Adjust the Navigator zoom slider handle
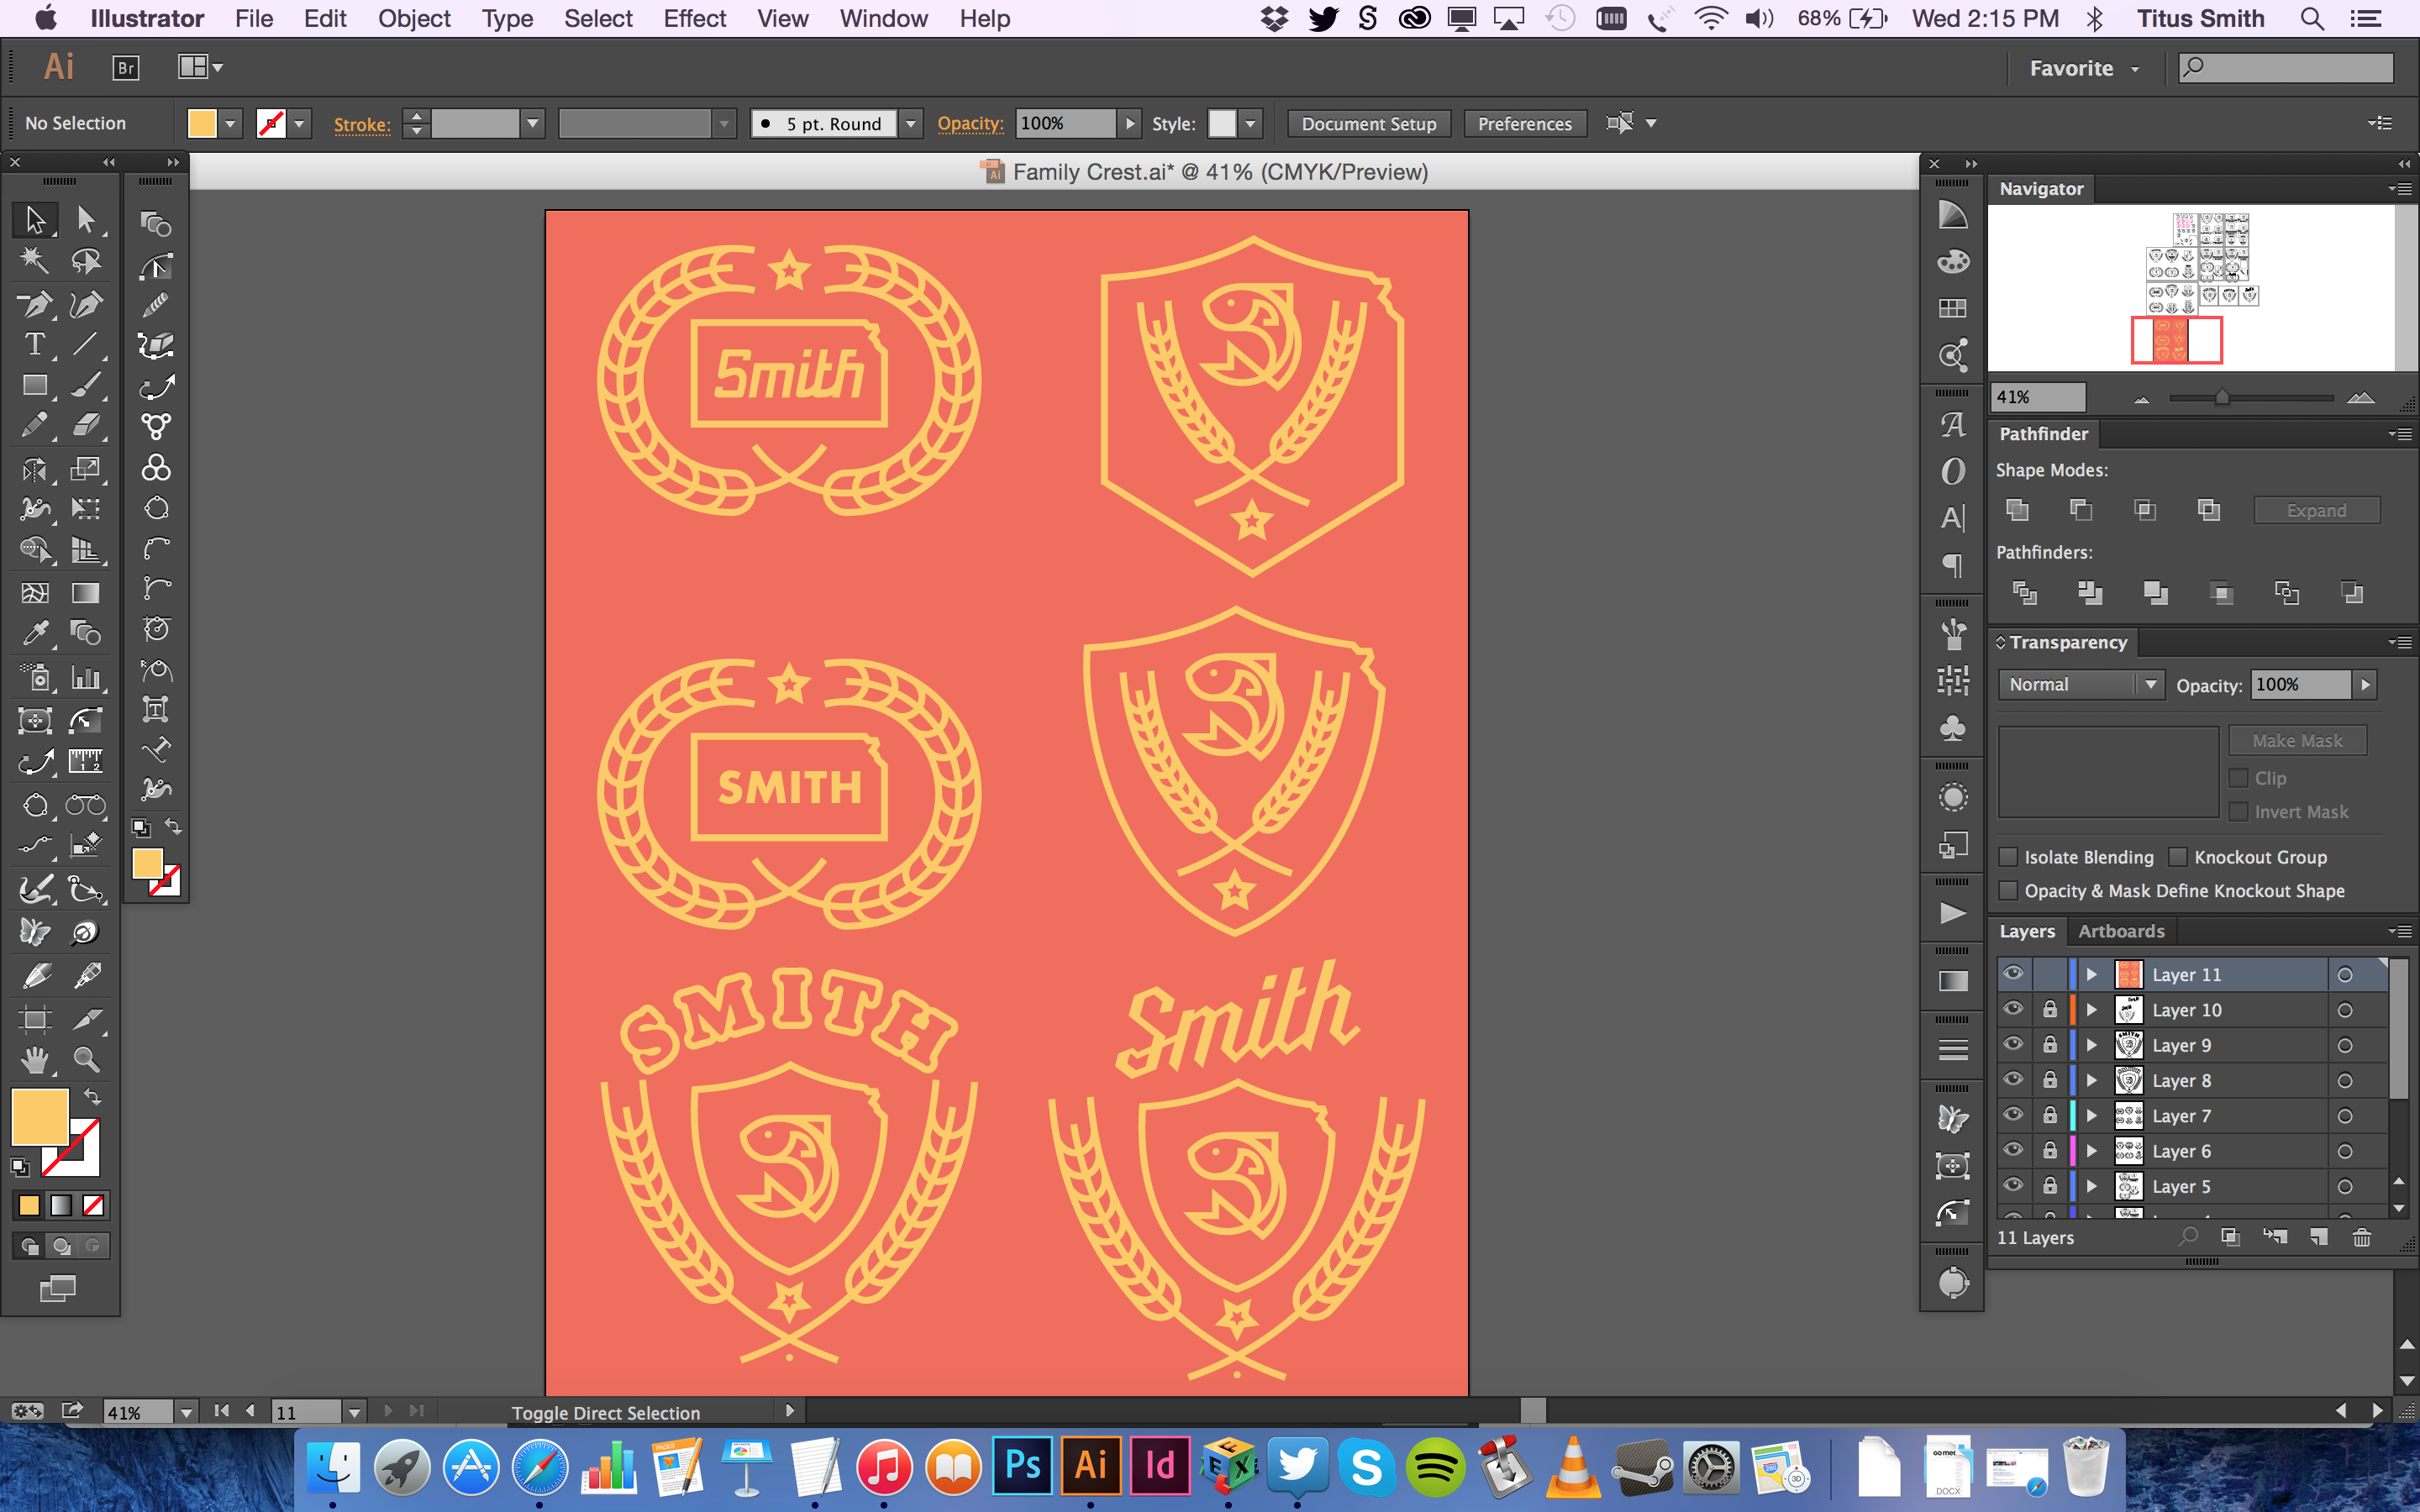2420x1512 pixels. coord(2221,398)
